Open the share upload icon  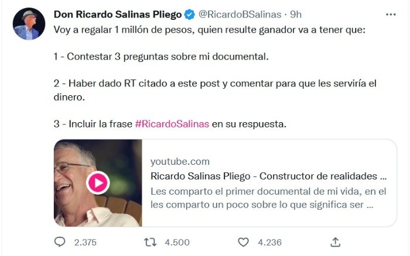click(x=335, y=242)
